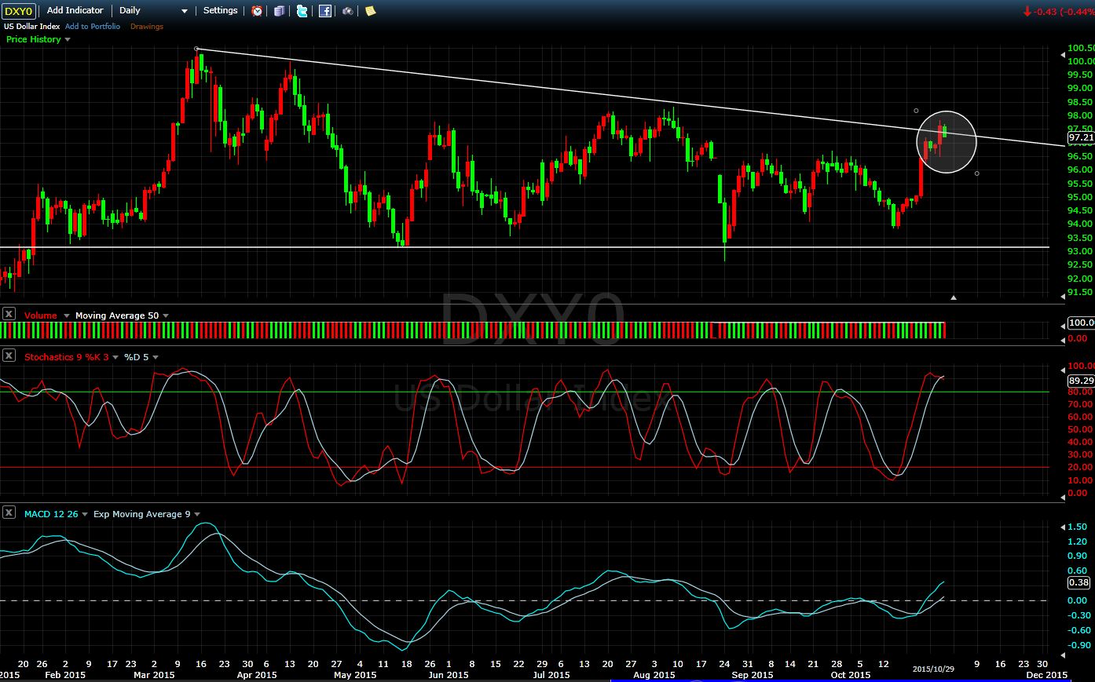Open the Drawings link

[x=147, y=27]
